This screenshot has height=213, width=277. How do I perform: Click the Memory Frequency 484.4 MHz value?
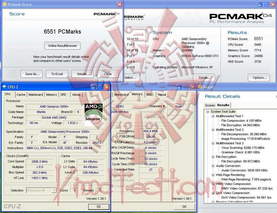[x=151, y=131]
